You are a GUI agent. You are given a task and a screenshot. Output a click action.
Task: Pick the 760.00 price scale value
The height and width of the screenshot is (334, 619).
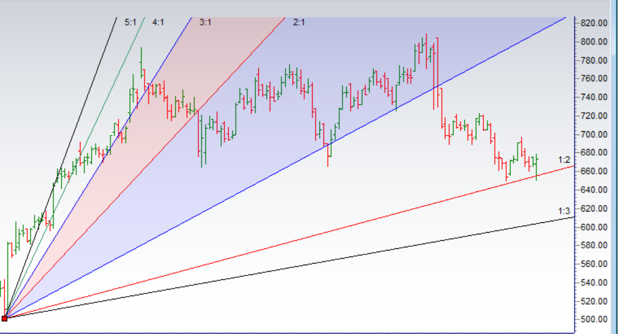(x=593, y=79)
